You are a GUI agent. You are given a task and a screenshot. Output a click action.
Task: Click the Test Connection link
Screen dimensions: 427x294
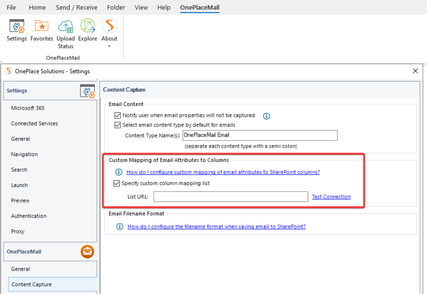click(x=331, y=197)
